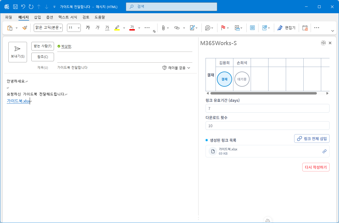Click the Send (보내기) button
Screen dimensions: 339x223
[x=18, y=52]
